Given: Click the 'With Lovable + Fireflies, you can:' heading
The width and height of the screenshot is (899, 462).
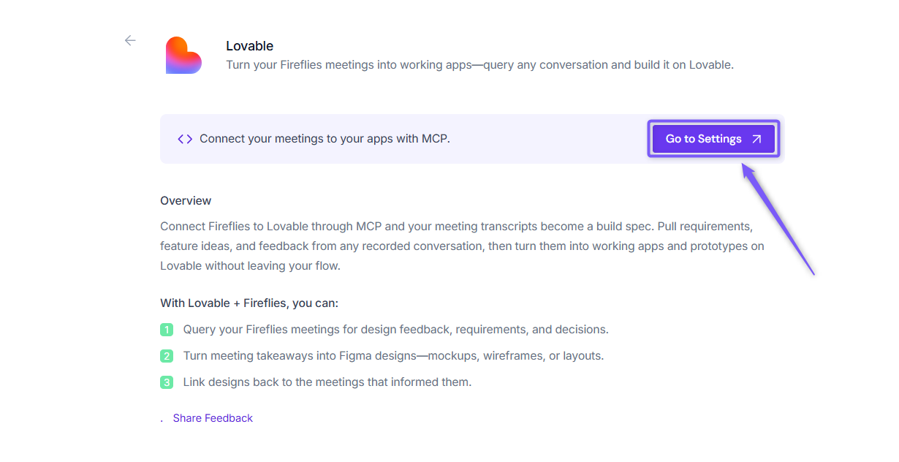Looking at the screenshot, I should coord(249,303).
